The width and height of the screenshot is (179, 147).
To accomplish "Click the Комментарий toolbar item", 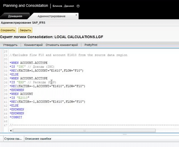I will point(33,45).
